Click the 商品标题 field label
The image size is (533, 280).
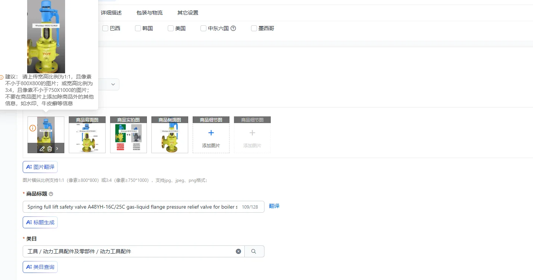[x=37, y=194]
